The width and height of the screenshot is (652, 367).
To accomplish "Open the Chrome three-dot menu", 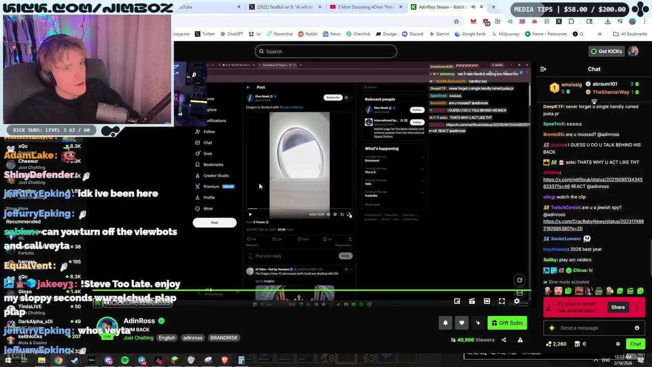I will coord(644,21).
